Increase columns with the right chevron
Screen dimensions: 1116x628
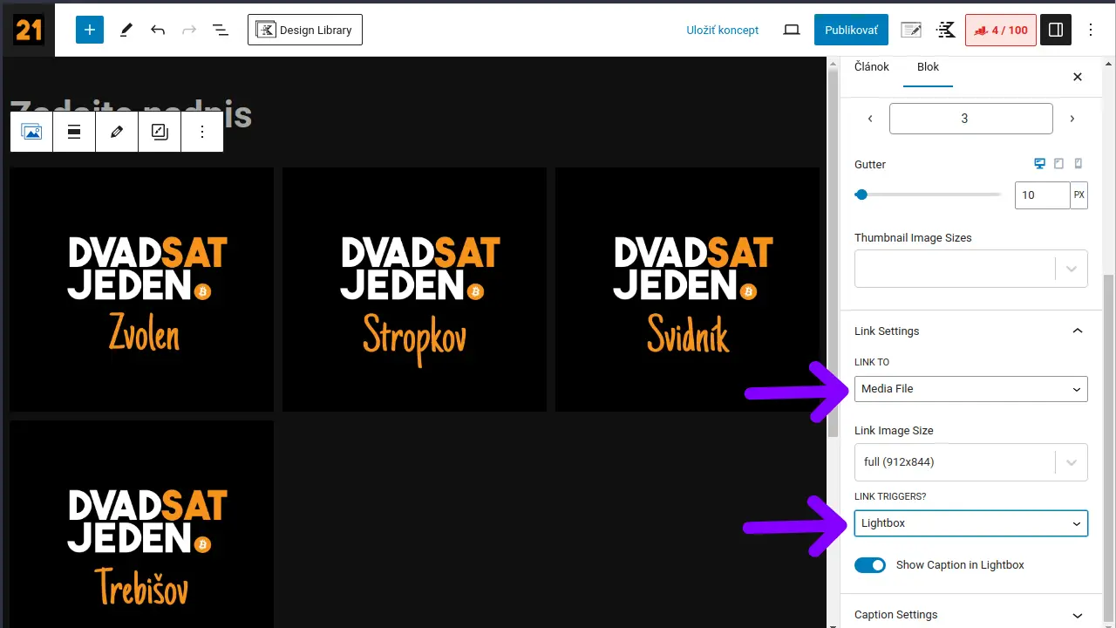pyautogui.click(x=1072, y=119)
